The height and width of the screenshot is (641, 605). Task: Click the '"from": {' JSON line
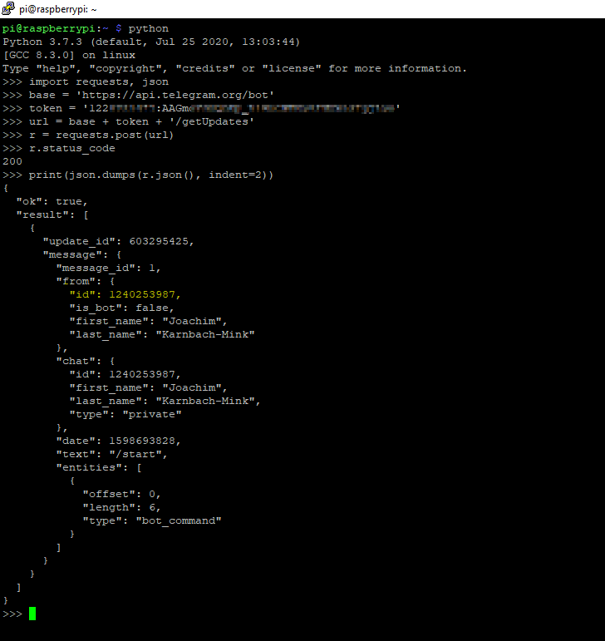click(86, 281)
